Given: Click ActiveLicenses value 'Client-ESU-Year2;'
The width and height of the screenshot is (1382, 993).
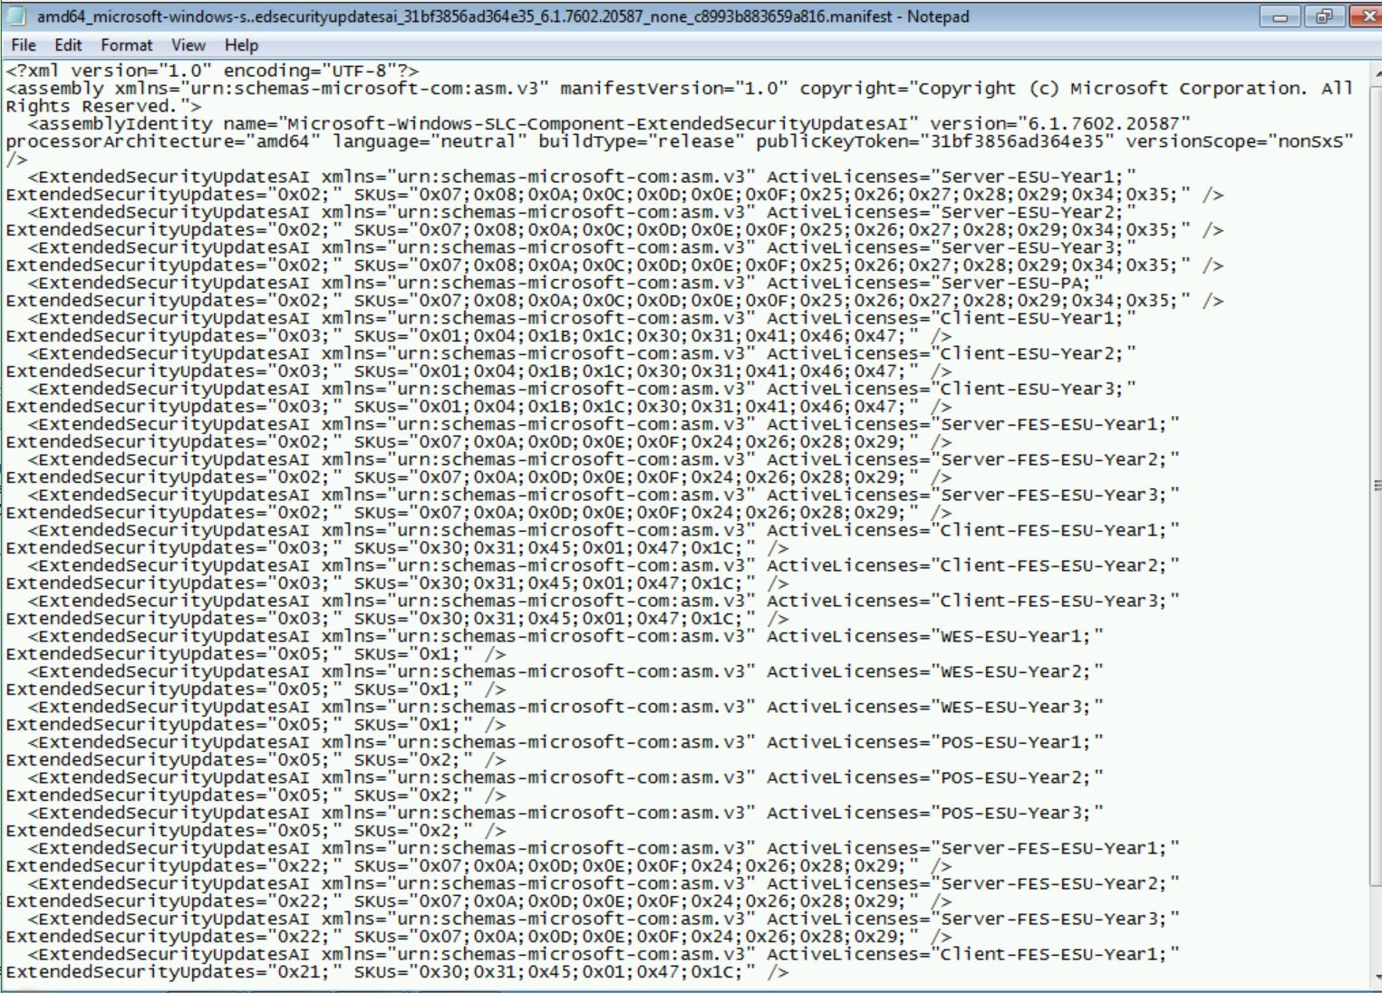Looking at the screenshot, I should pos(1033,353).
